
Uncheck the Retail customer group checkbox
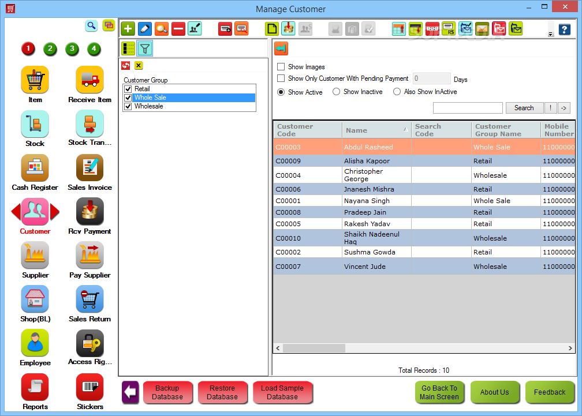[128, 89]
